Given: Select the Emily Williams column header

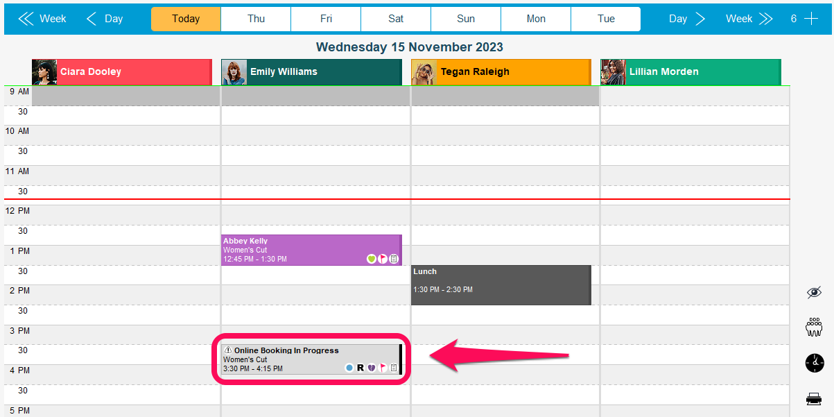Looking at the screenshot, I should pos(312,72).
